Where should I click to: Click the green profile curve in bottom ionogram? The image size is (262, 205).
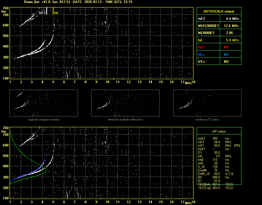point(19,150)
